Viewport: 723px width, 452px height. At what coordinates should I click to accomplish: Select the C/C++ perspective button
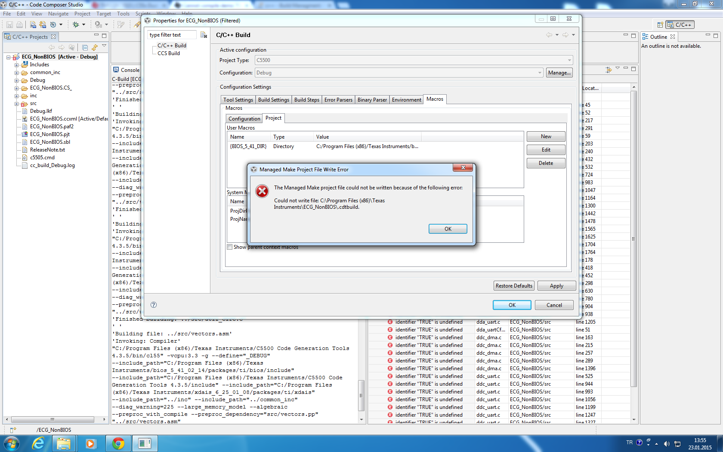(680, 25)
